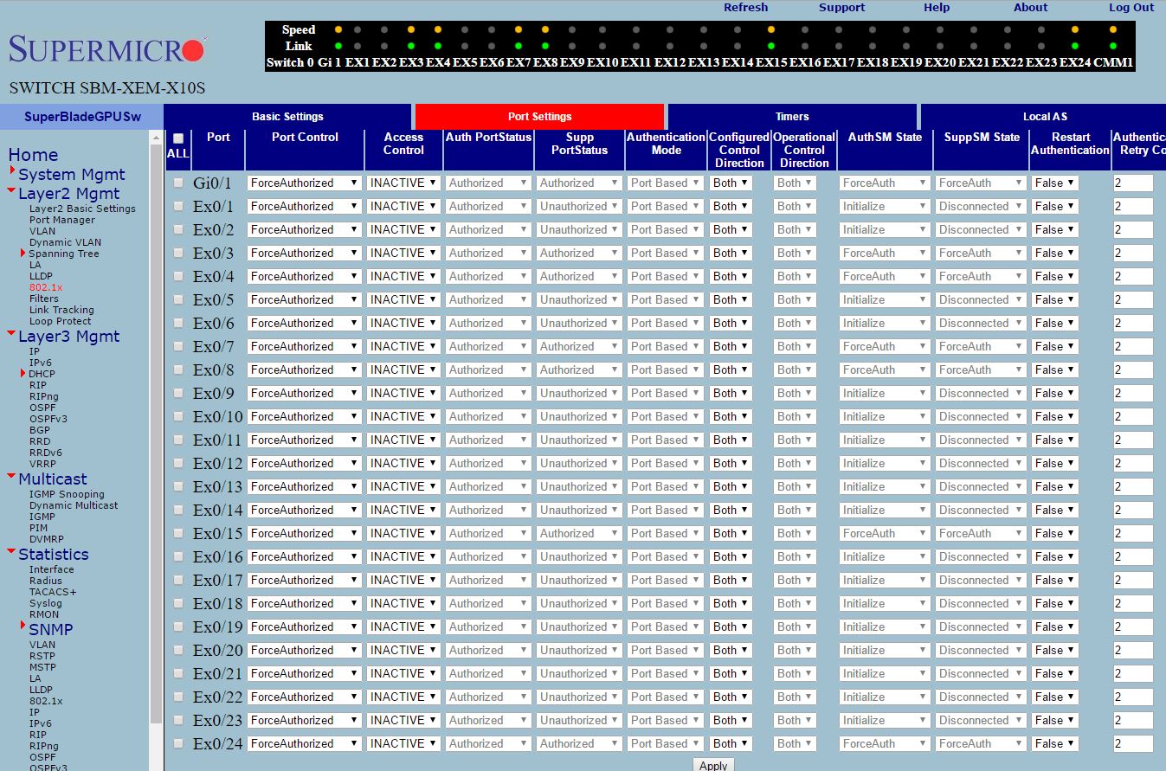Click the sidebar vertical scrollbar
The image size is (1166, 771).
pos(156,433)
